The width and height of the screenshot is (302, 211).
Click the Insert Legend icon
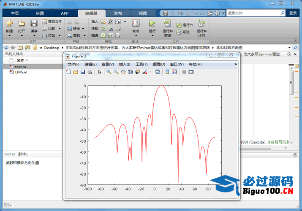point(174,72)
